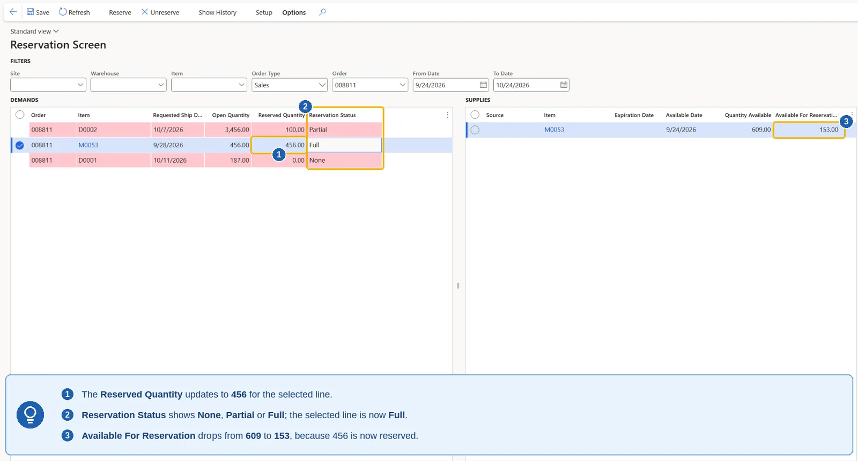The width and height of the screenshot is (858, 461).
Task: Sort Demands by Order column header
Action: pyautogui.click(x=39, y=115)
